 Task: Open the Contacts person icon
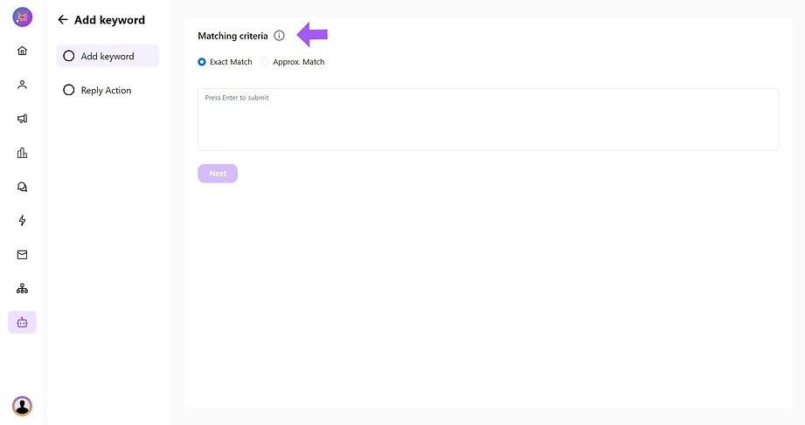(22, 85)
